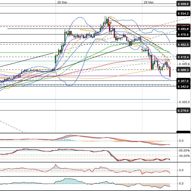Click the 8.386,3 price level label

pos(183,70)
